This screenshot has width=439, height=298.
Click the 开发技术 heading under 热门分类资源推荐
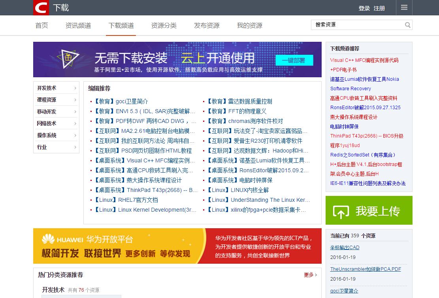click(x=53, y=290)
